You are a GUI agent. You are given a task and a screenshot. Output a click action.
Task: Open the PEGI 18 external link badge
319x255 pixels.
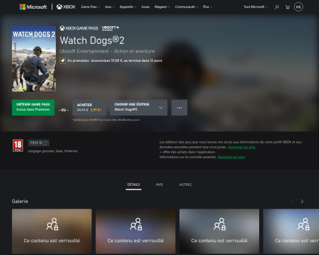tap(38, 143)
